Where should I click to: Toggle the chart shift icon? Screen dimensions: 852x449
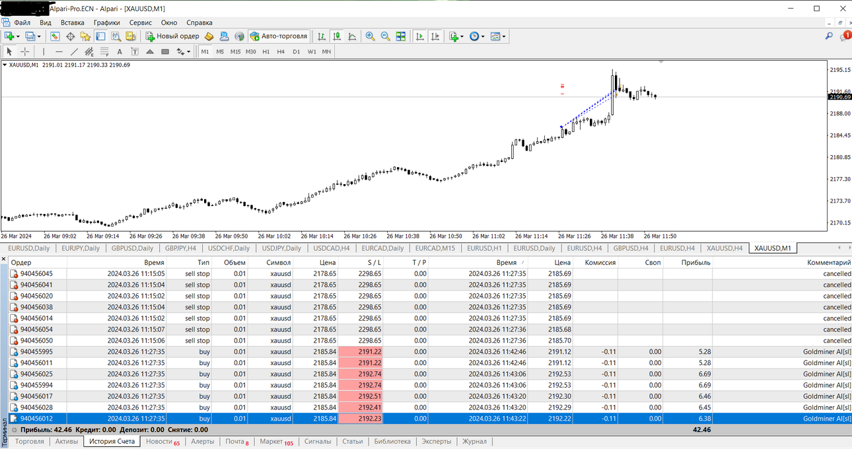tap(435, 36)
